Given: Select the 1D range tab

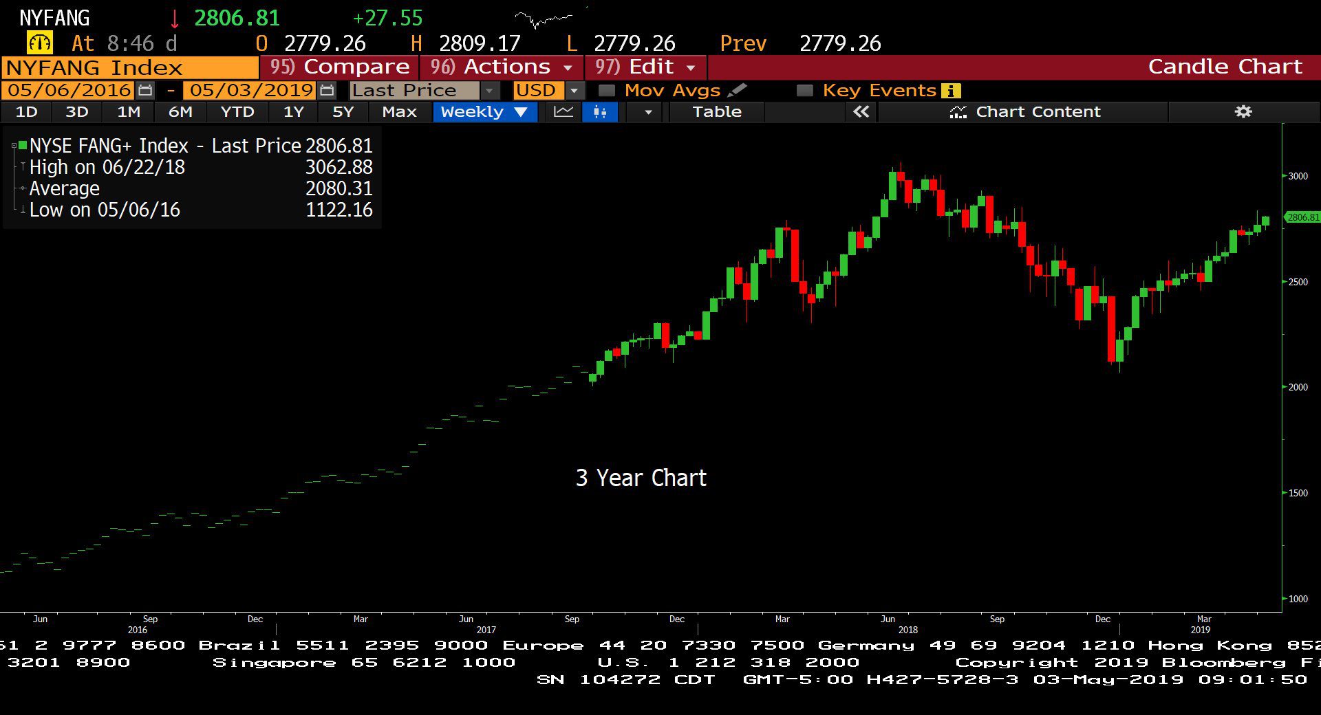Looking at the screenshot, I should pos(26,112).
